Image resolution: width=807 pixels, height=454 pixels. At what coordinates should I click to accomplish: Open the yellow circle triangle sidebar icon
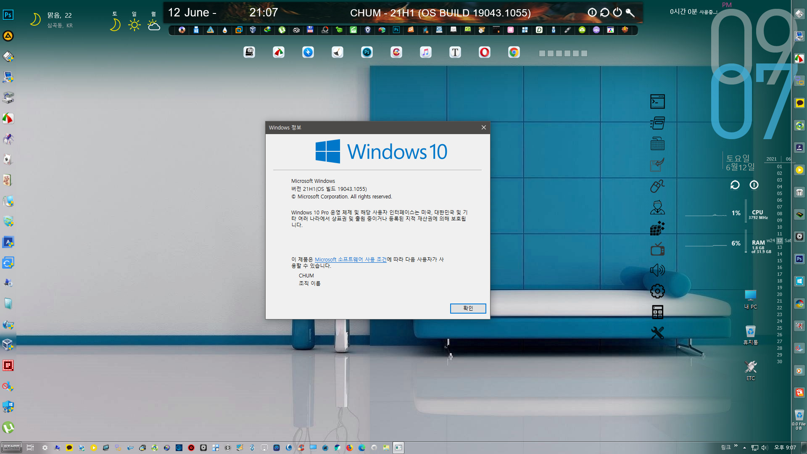[x=8, y=36]
